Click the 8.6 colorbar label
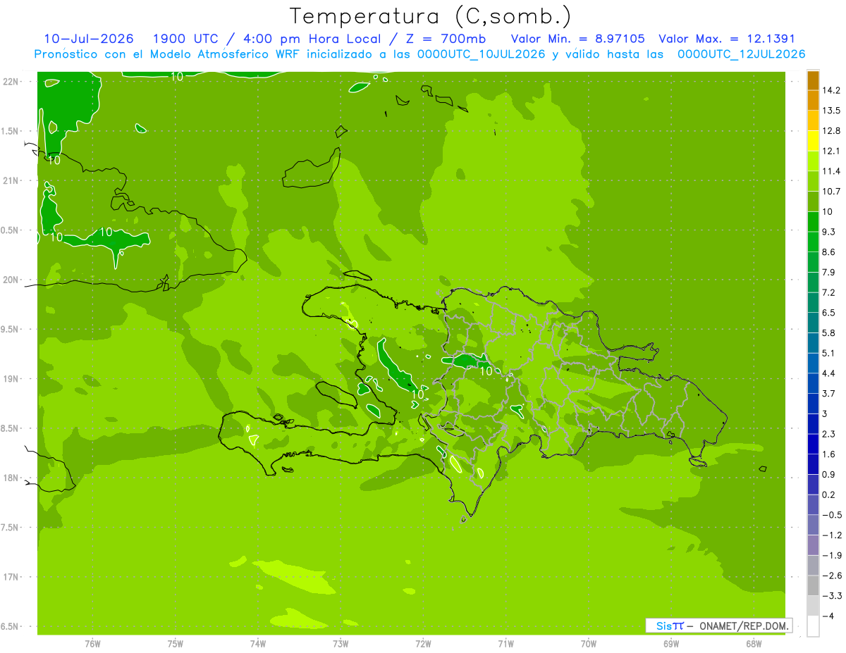 click(829, 252)
